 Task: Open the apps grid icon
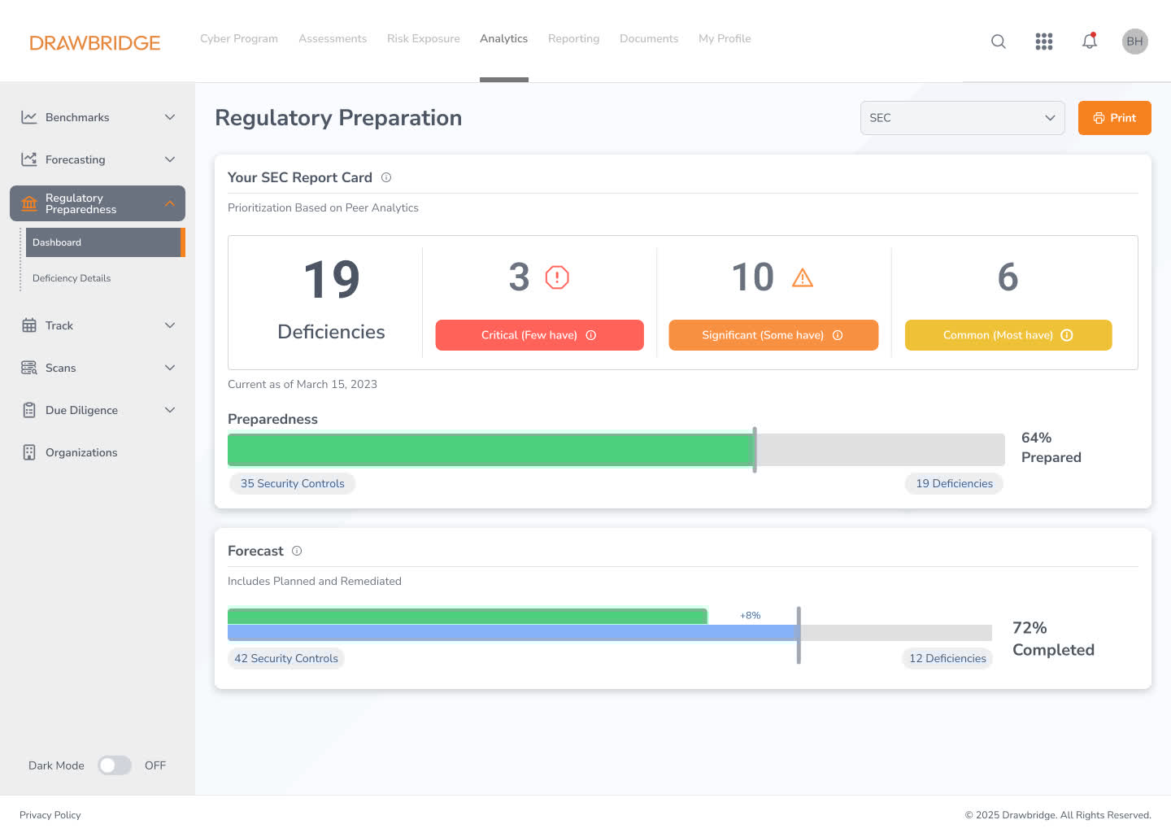click(1043, 41)
